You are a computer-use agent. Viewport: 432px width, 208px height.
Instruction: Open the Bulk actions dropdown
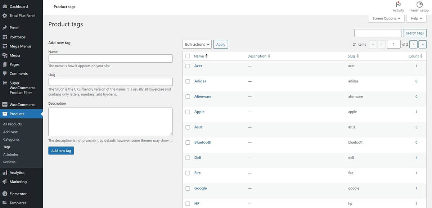pos(197,44)
